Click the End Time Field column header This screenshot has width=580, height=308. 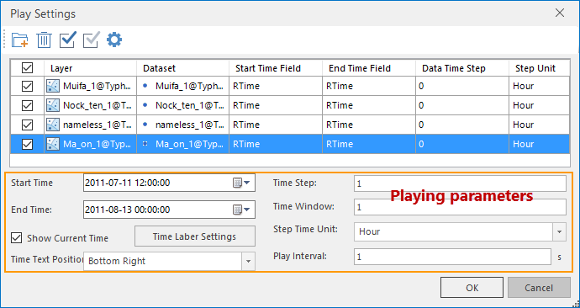tap(369, 68)
